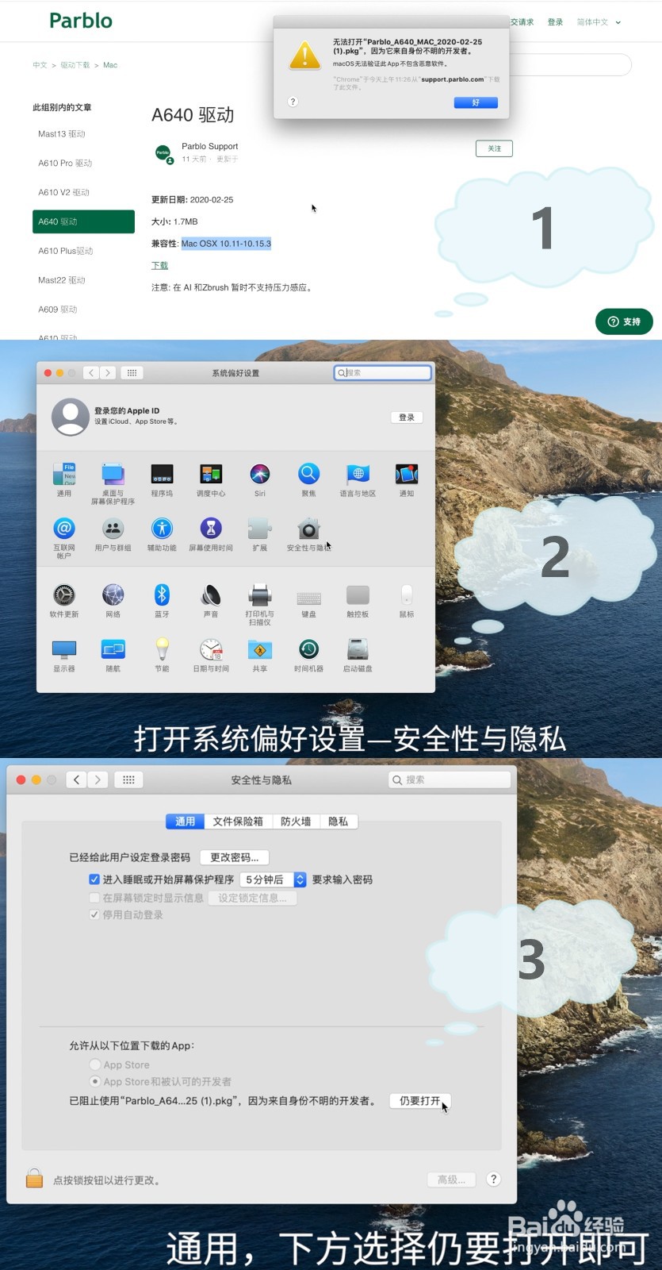Screen dimensions: 662x1270
Task: Open 键盘 (Keyboard) preferences icon
Action: [308, 597]
